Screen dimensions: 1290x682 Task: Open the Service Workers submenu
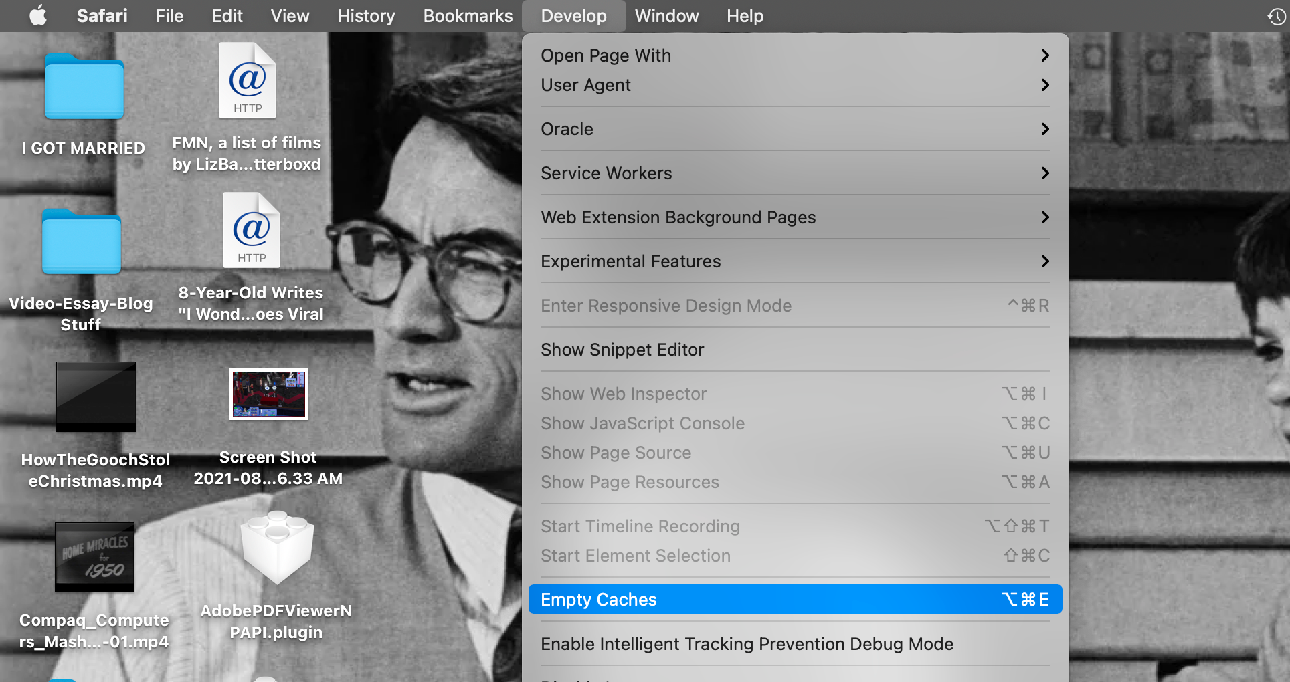(x=794, y=173)
